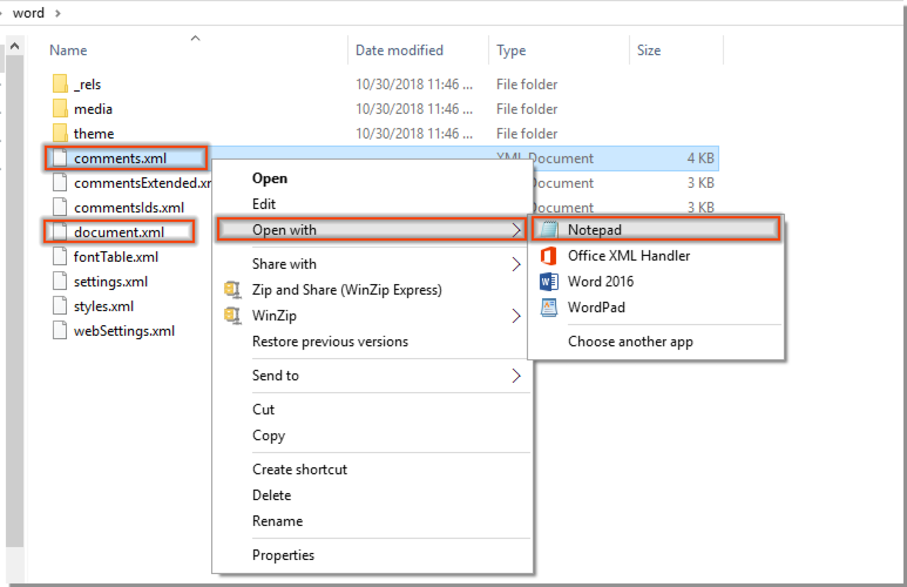Select the Office XML Handler icon
The width and height of the screenshot is (907, 587).
point(548,256)
